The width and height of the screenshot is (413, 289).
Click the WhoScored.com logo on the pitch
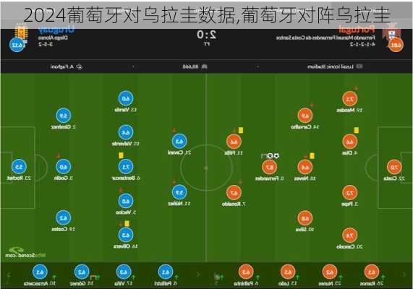25,253
